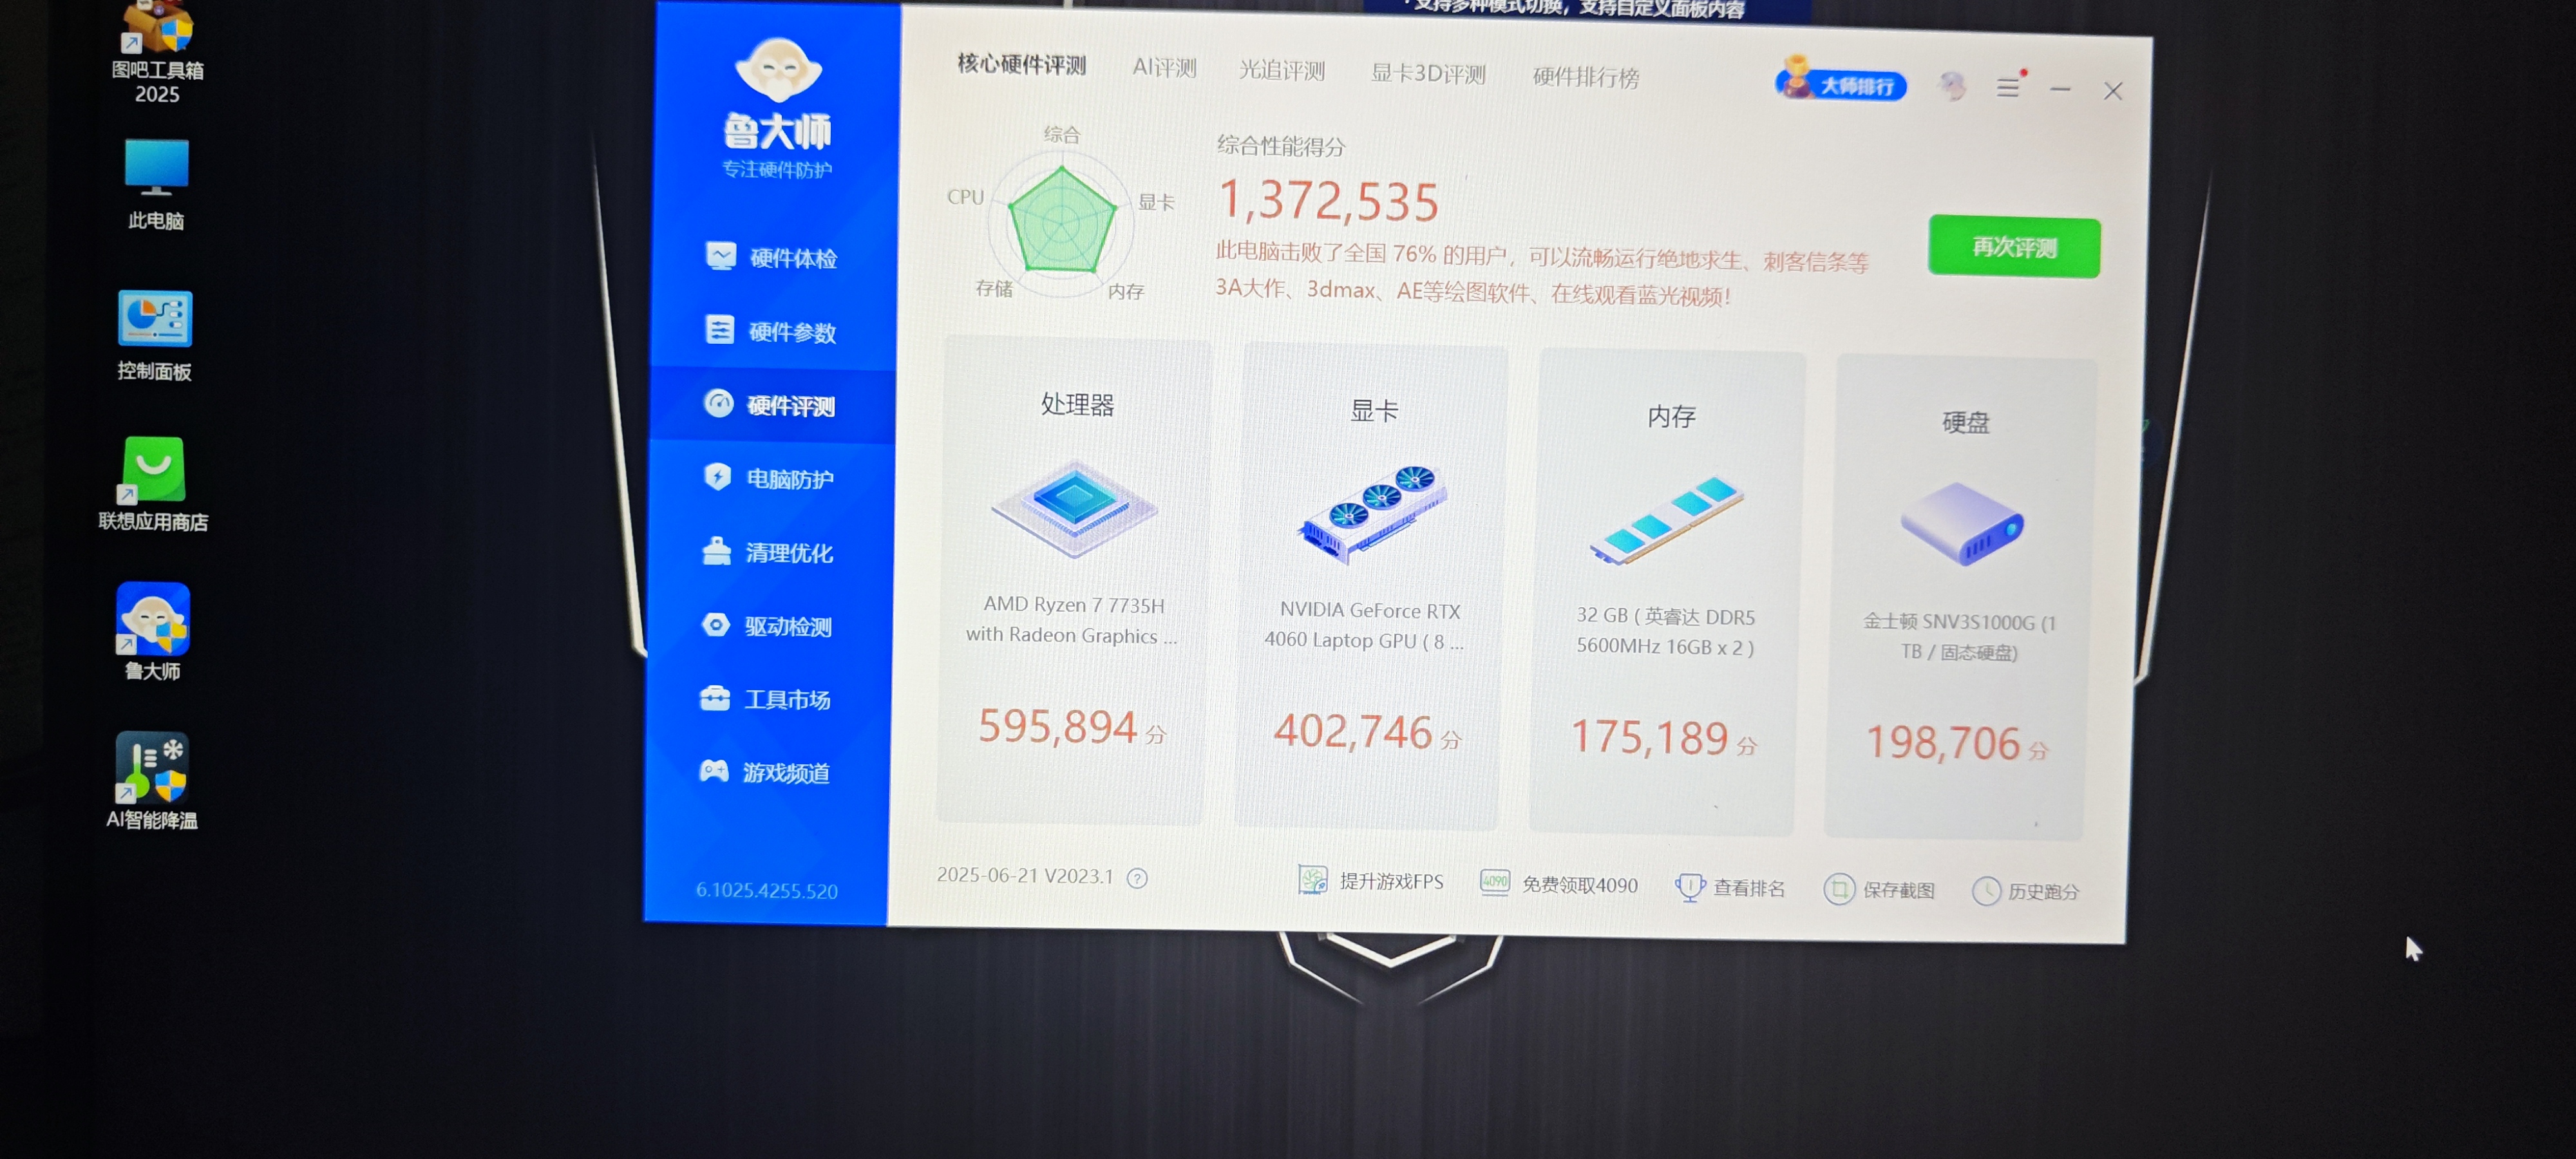
Task: Open 硬件体检 in the sidebar
Action: click(x=771, y=258)
